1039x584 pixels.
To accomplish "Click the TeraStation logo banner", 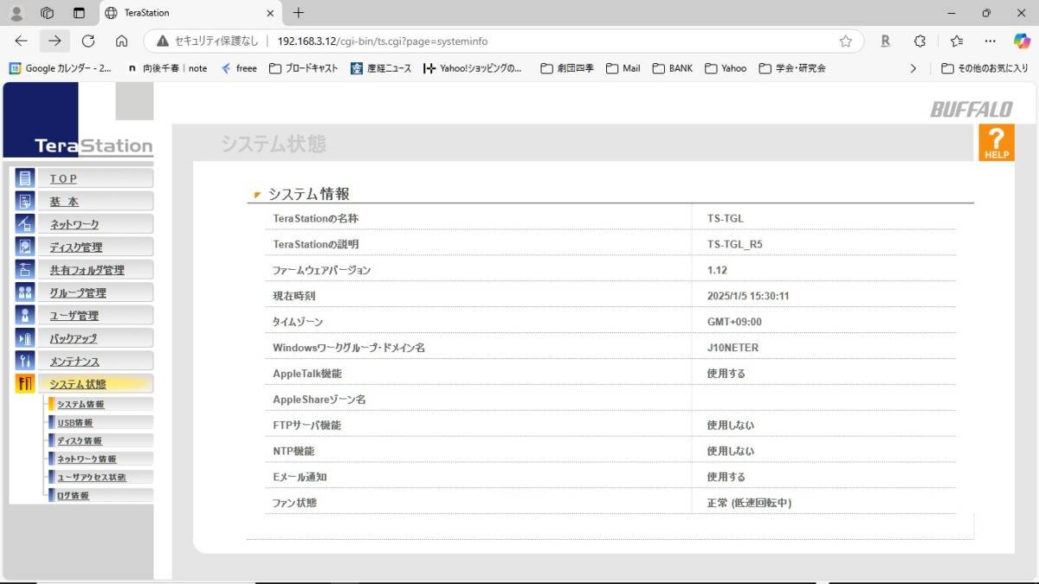I will (x=78, y=120).
